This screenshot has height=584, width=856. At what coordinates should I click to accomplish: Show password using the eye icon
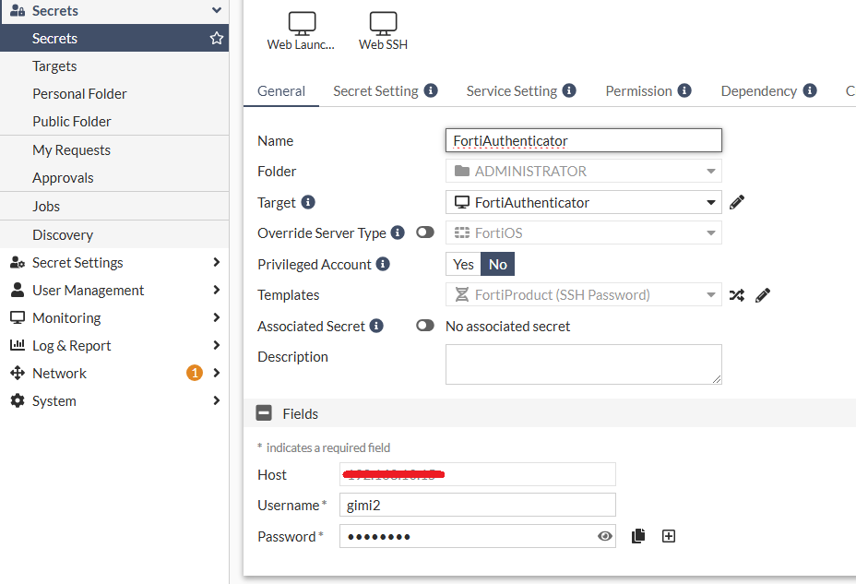tap(605, 536)
